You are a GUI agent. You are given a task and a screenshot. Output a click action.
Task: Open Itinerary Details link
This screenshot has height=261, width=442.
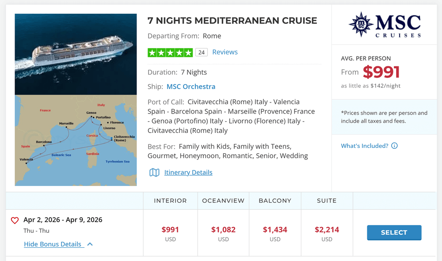(188, 172)
